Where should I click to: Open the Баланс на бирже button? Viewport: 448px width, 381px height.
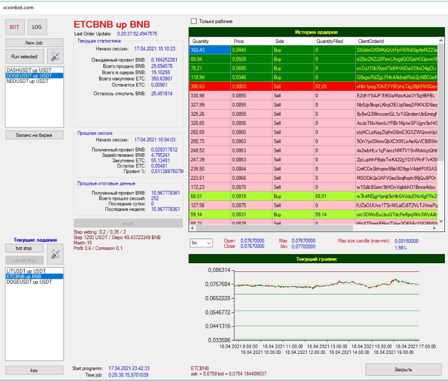click(34, 135)
